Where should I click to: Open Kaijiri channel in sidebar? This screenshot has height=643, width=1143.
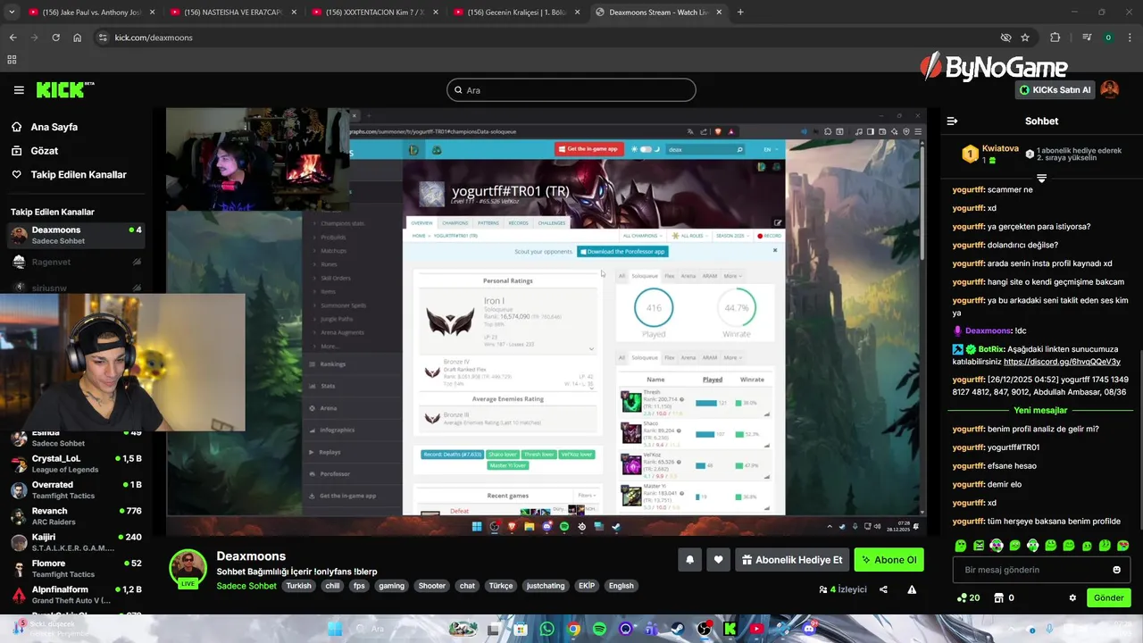76,542
